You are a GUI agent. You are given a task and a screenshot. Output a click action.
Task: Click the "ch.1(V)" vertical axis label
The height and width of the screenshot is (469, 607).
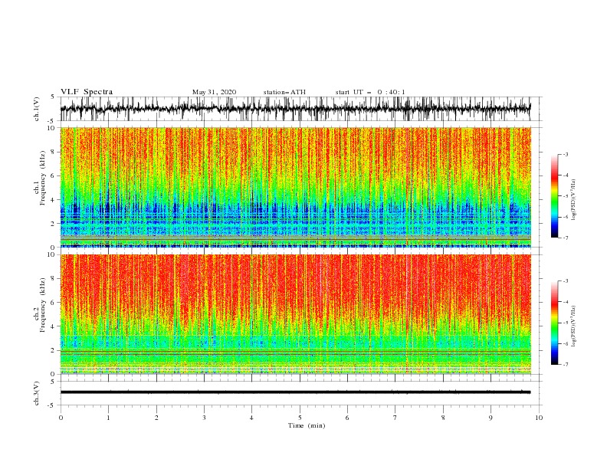click(37, 109)
